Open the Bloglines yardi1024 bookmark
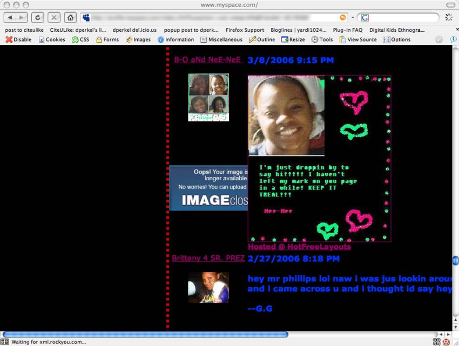The height and width of the screenshot is (346, 459). [298, 30]
